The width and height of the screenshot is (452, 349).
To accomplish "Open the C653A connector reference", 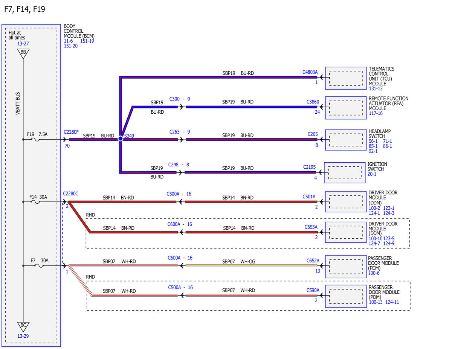I will pyautogui.click(x=311, y=227).
